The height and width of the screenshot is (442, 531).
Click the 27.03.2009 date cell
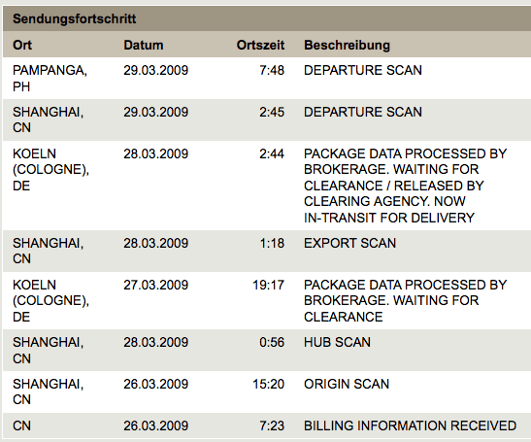click(155, 285)
